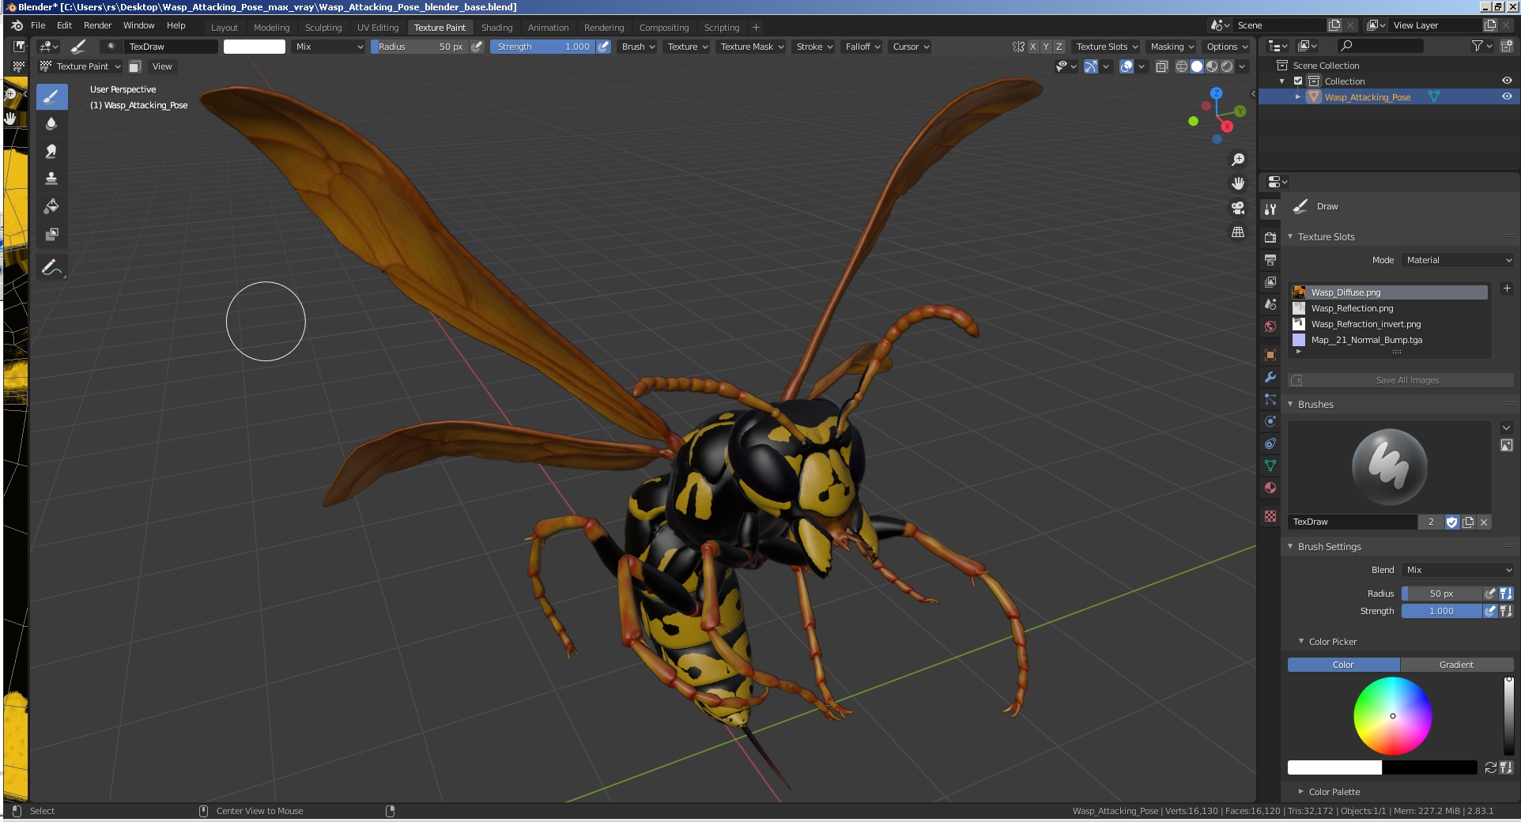Switch to the Shading workspace tab

496,28
